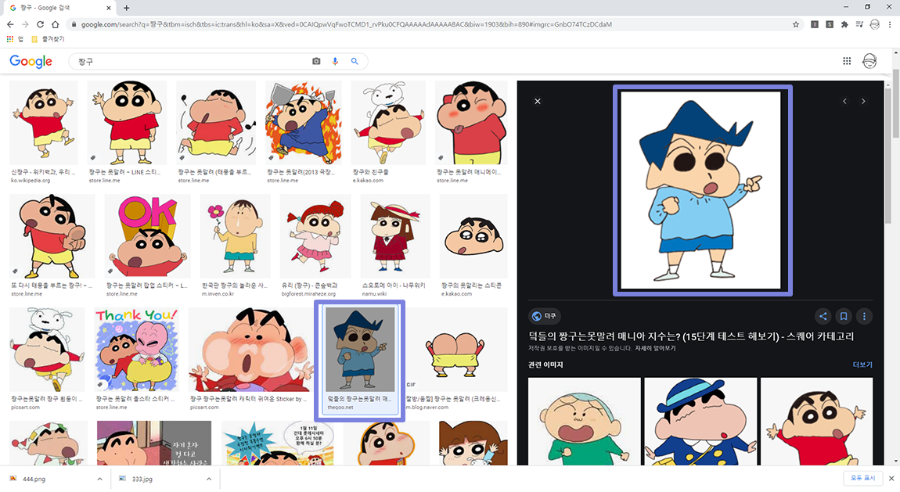The width and height of the screenshot is (900, 492).
Task: Click 더보기 for related images
Action: tap(862, 365)
